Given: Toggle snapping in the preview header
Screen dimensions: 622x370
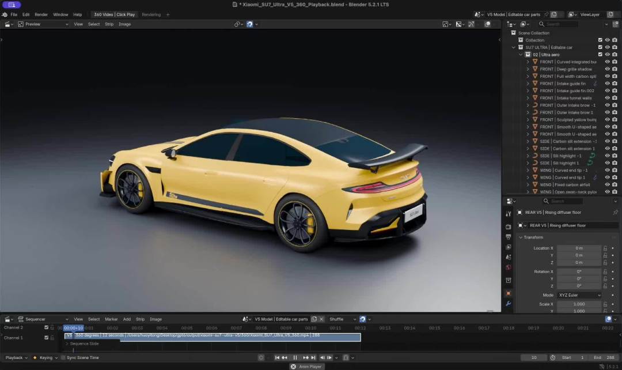Looking at the screenshot, I should pyautogui.click(x=249, y=24).
